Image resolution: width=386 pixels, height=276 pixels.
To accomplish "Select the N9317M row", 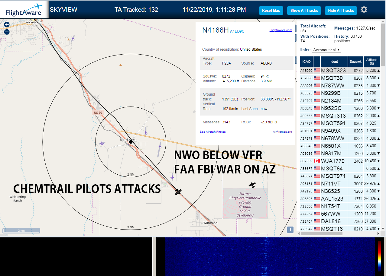I will (x=340, y=154).
